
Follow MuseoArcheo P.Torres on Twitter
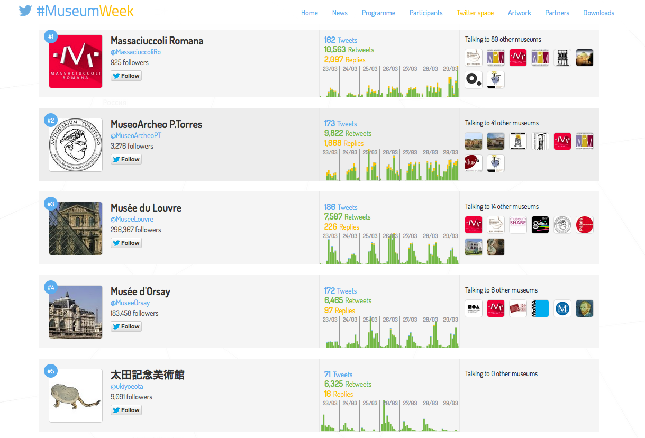(x=126, y=159)
